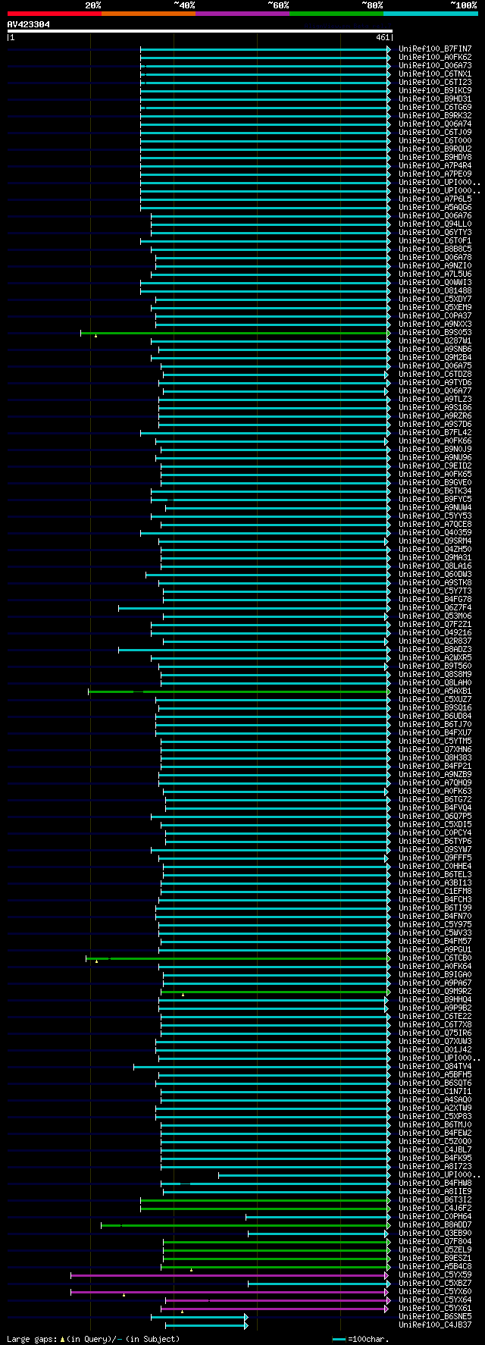Open the UniRef100_B9IKC9 hit link
The width and height of the screenshot is (485, 1345).
tap(435, 91)
